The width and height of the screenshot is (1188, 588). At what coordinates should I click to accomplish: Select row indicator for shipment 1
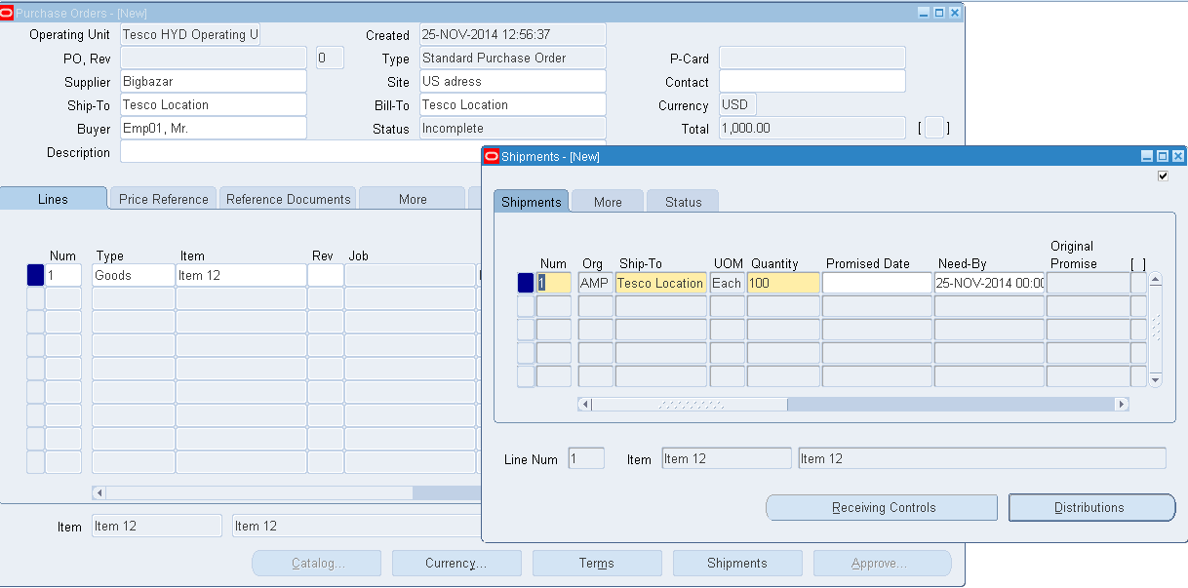[525, 283]
